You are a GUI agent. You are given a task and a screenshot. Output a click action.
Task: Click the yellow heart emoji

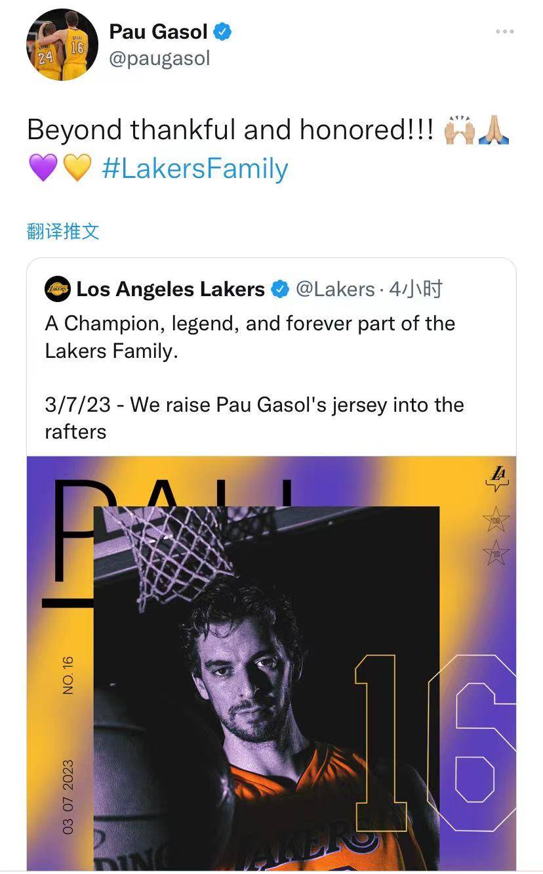tap(77, 169)
